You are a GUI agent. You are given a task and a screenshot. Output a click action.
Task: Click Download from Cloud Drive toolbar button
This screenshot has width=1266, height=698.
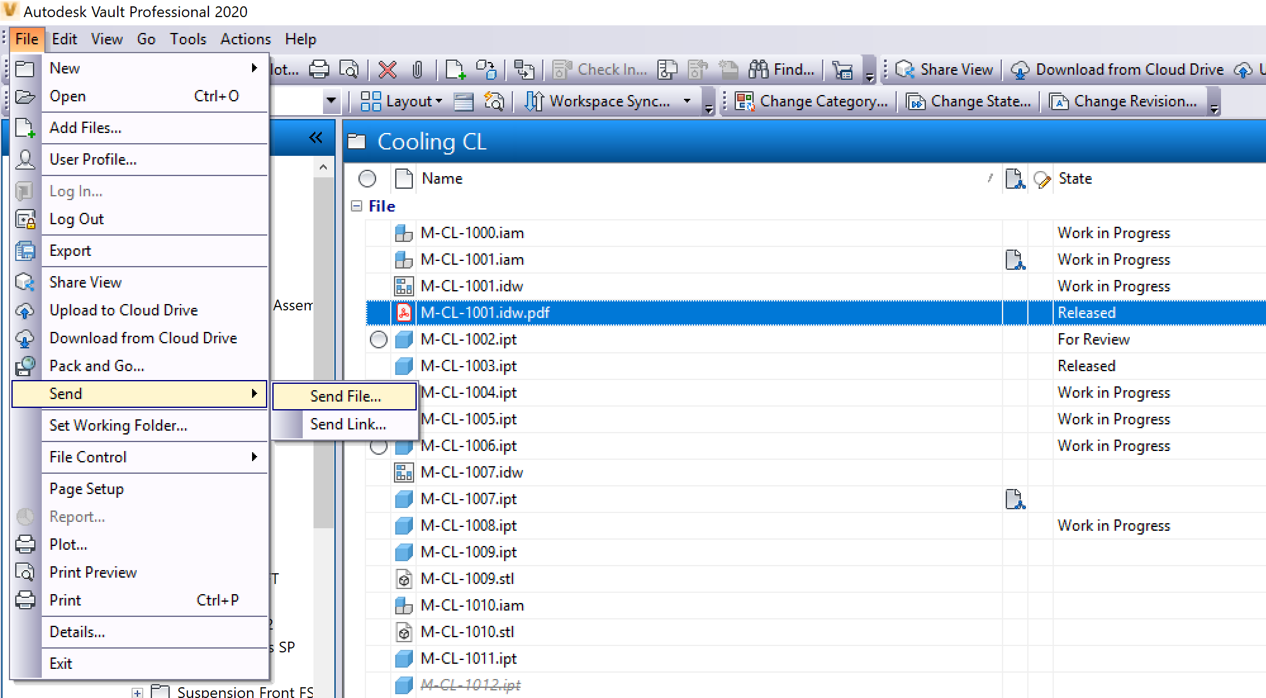coord(1117,70)
